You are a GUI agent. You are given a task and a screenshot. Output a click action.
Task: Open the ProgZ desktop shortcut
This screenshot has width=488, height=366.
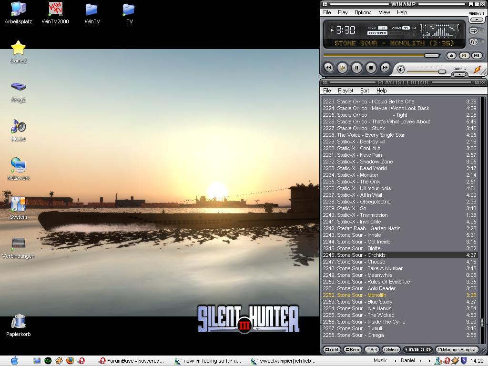[x=18, y=91]
